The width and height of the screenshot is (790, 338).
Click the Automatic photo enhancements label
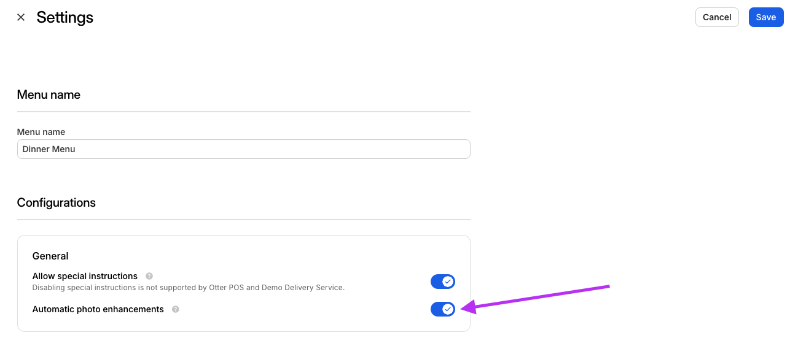click(x=98, y=309)
